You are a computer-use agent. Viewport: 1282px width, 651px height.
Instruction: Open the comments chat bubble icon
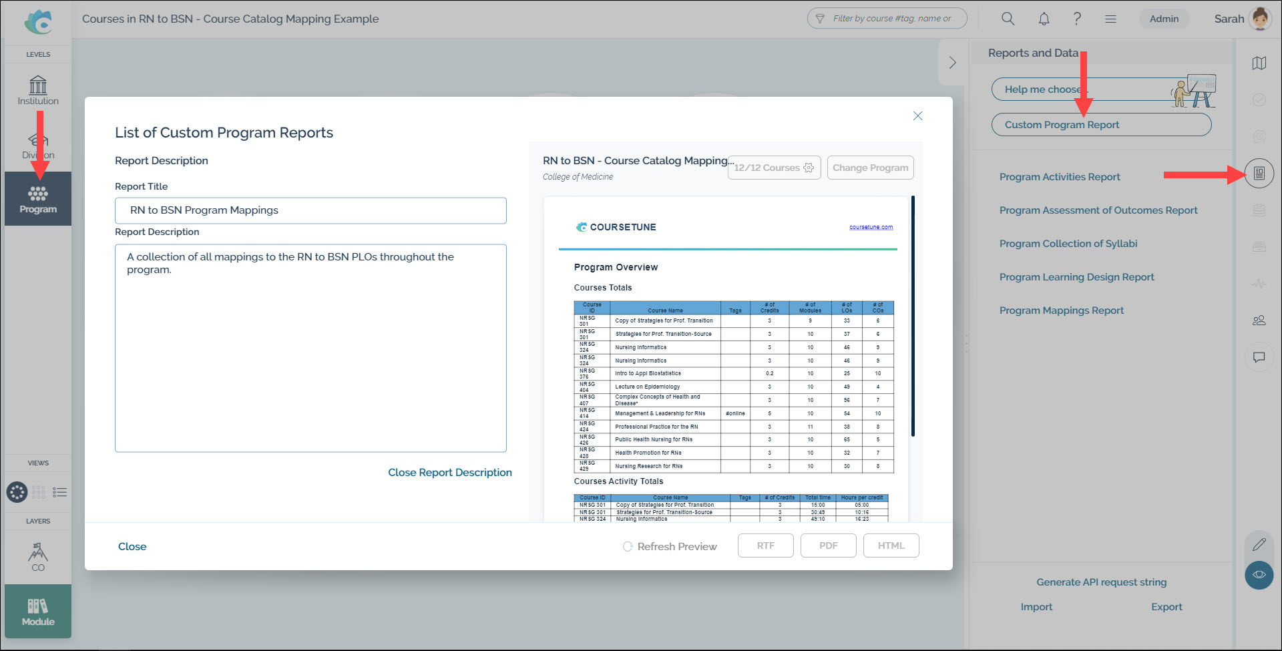[x=1259, y=357]
